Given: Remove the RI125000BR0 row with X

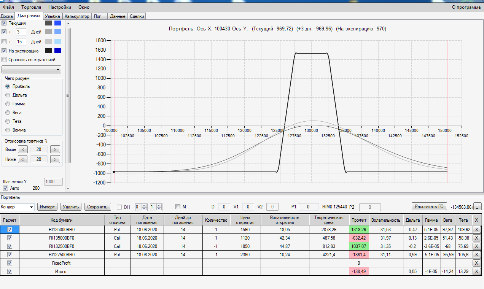Looking at the screenshot, I should [477, 230].
